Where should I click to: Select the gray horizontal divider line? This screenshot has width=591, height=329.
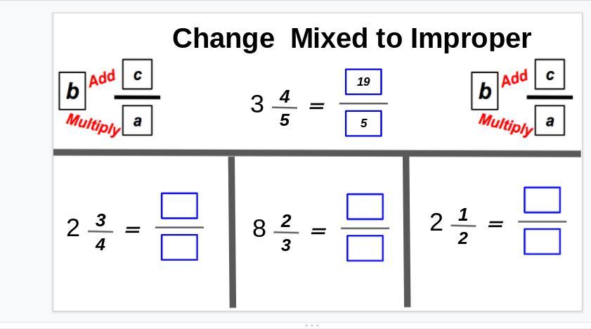(317, 153)
